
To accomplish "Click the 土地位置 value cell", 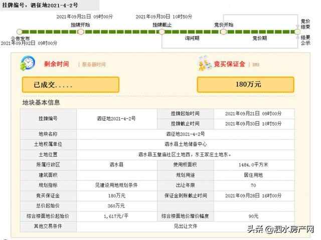I will pos(186,154).
